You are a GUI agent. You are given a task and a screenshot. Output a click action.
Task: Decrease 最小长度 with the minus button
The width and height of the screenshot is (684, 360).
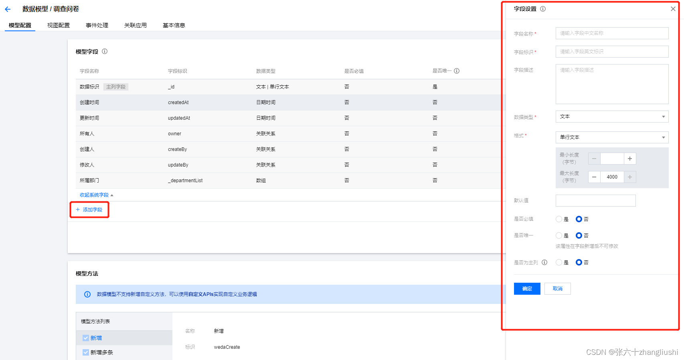pyautogui.click(x=594, y=159)
